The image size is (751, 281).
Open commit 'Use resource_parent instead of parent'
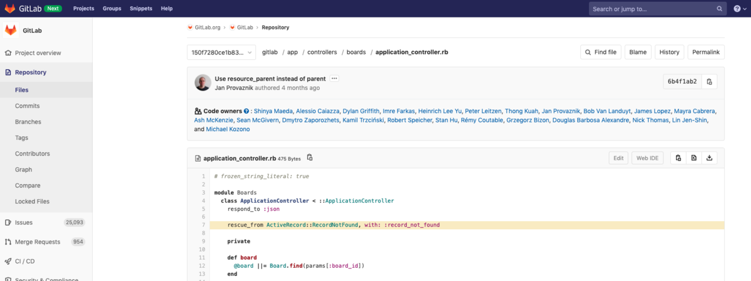[270, 79]
